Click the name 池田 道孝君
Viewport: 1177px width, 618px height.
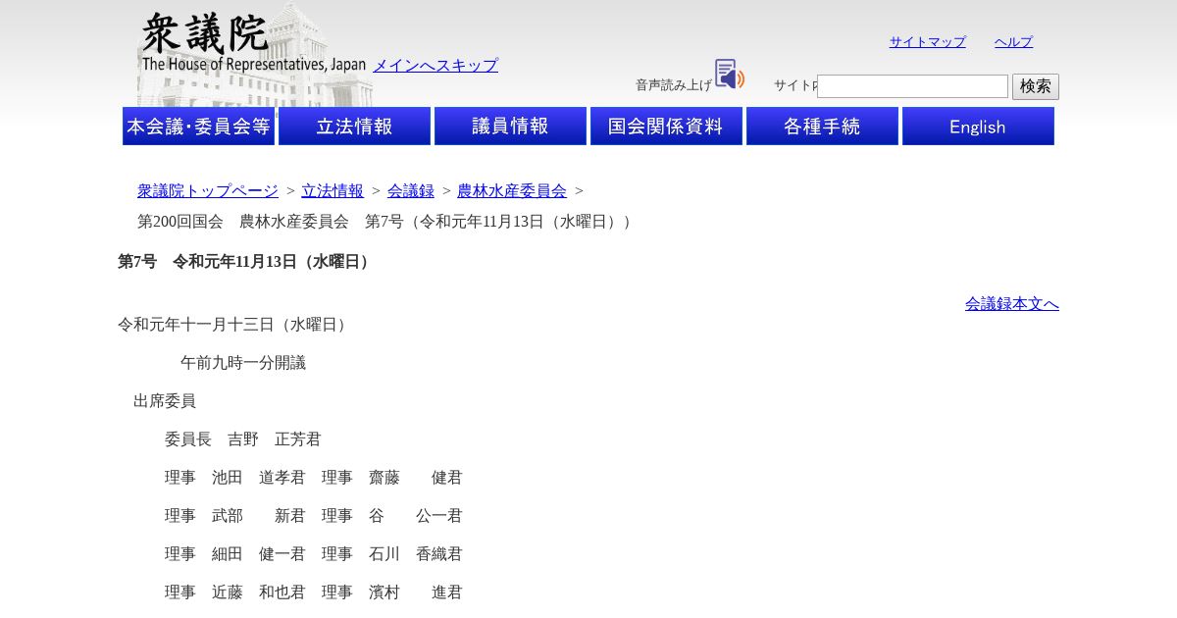[x=259, y=478]
